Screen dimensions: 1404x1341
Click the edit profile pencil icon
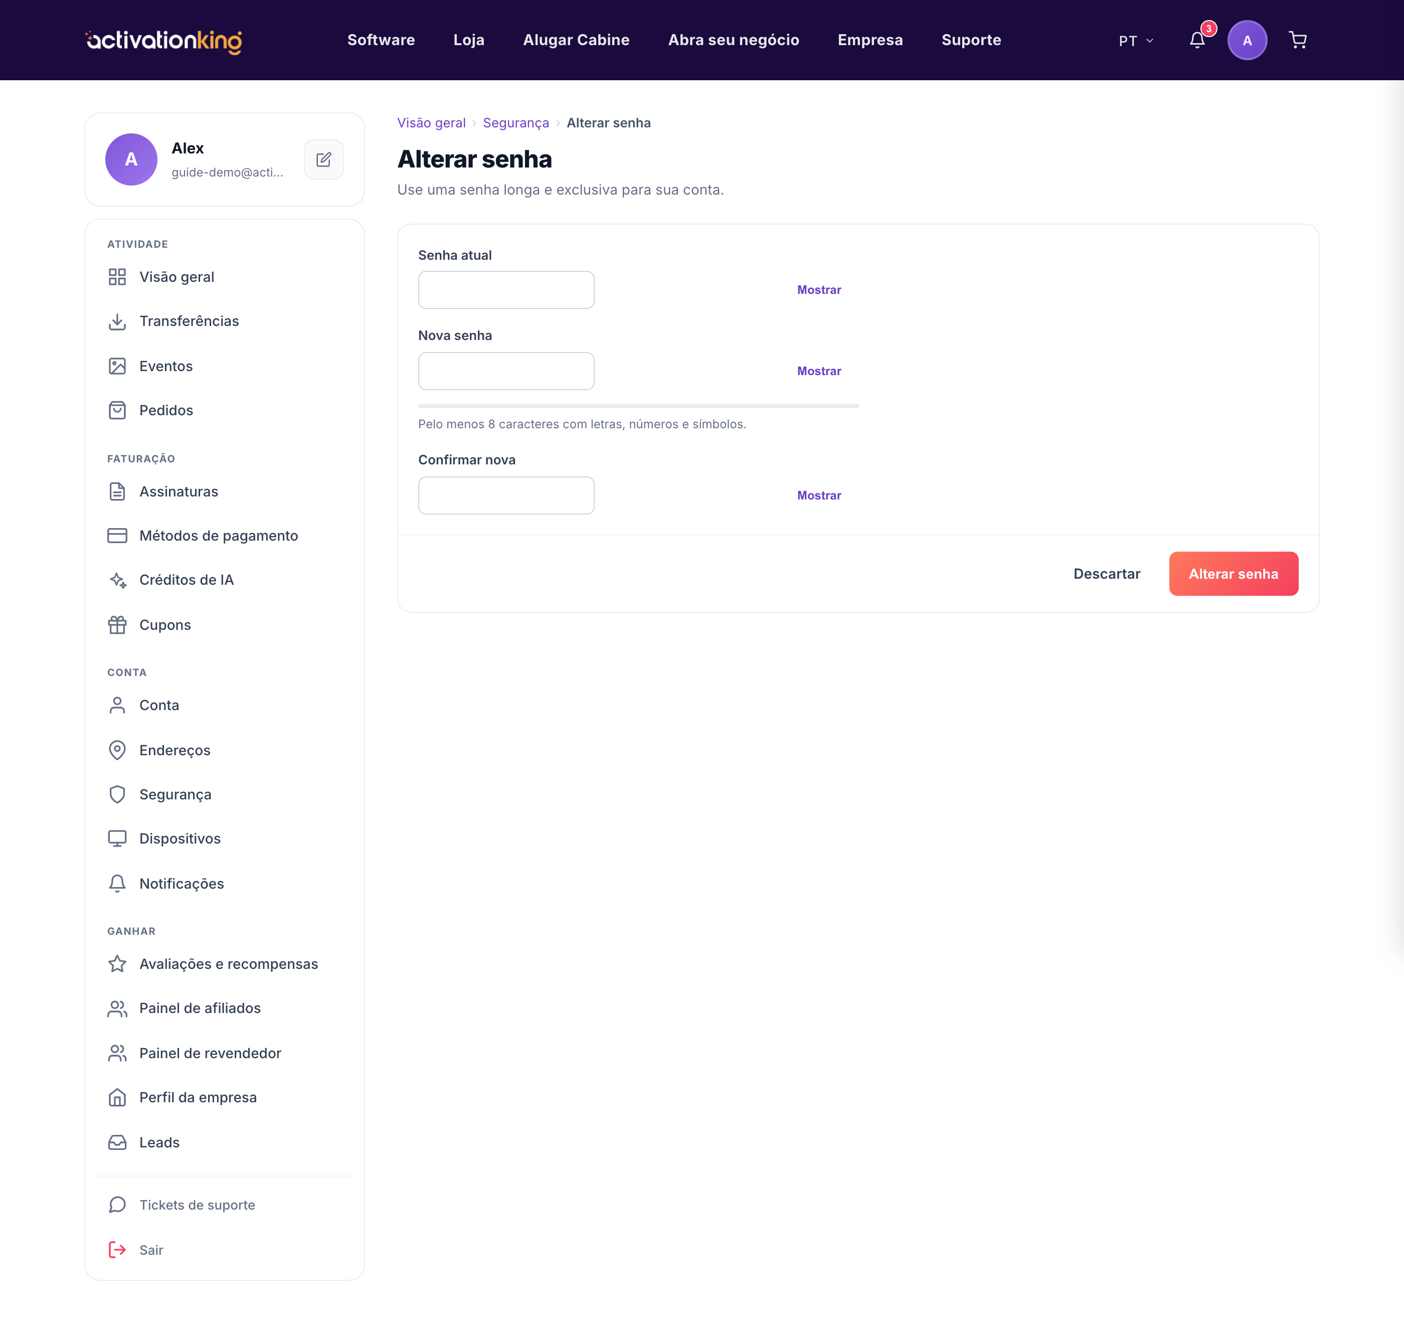323,159
